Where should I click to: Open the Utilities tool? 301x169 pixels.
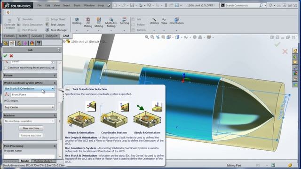click(x=154, y=21)
